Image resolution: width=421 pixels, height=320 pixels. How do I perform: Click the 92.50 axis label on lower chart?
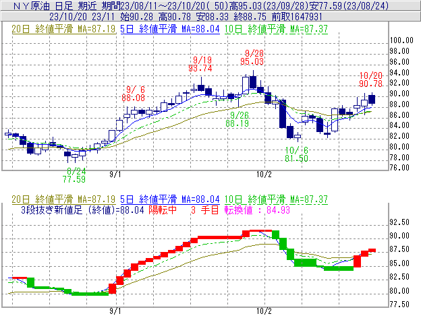click(399, 222)
